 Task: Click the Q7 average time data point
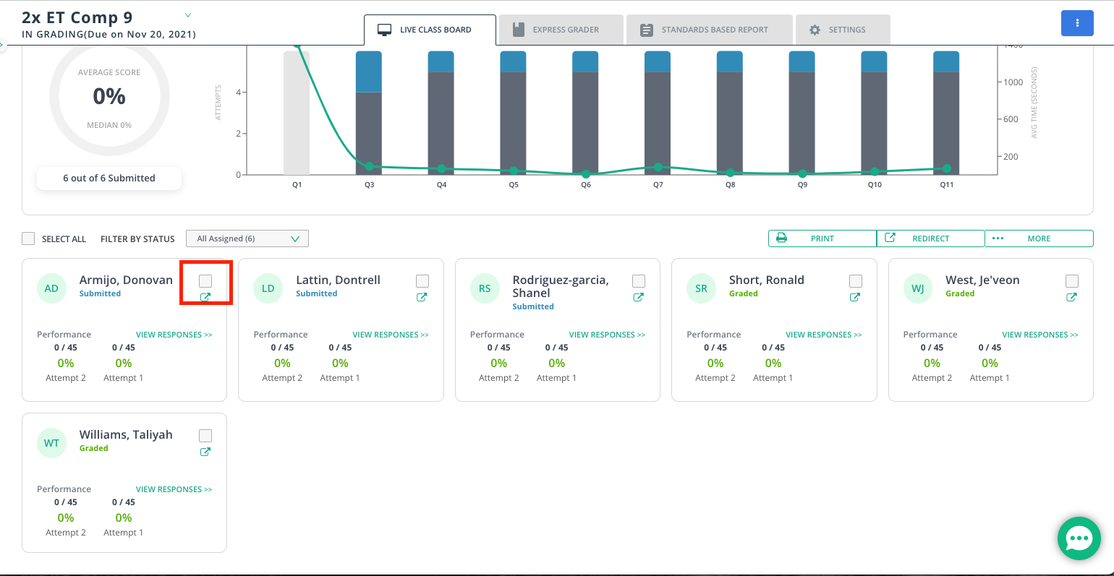[658, 167]
